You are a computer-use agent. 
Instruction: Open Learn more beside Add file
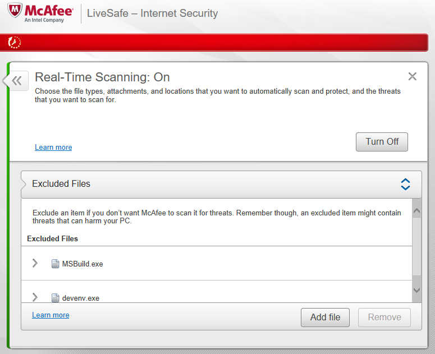[51, 315]
